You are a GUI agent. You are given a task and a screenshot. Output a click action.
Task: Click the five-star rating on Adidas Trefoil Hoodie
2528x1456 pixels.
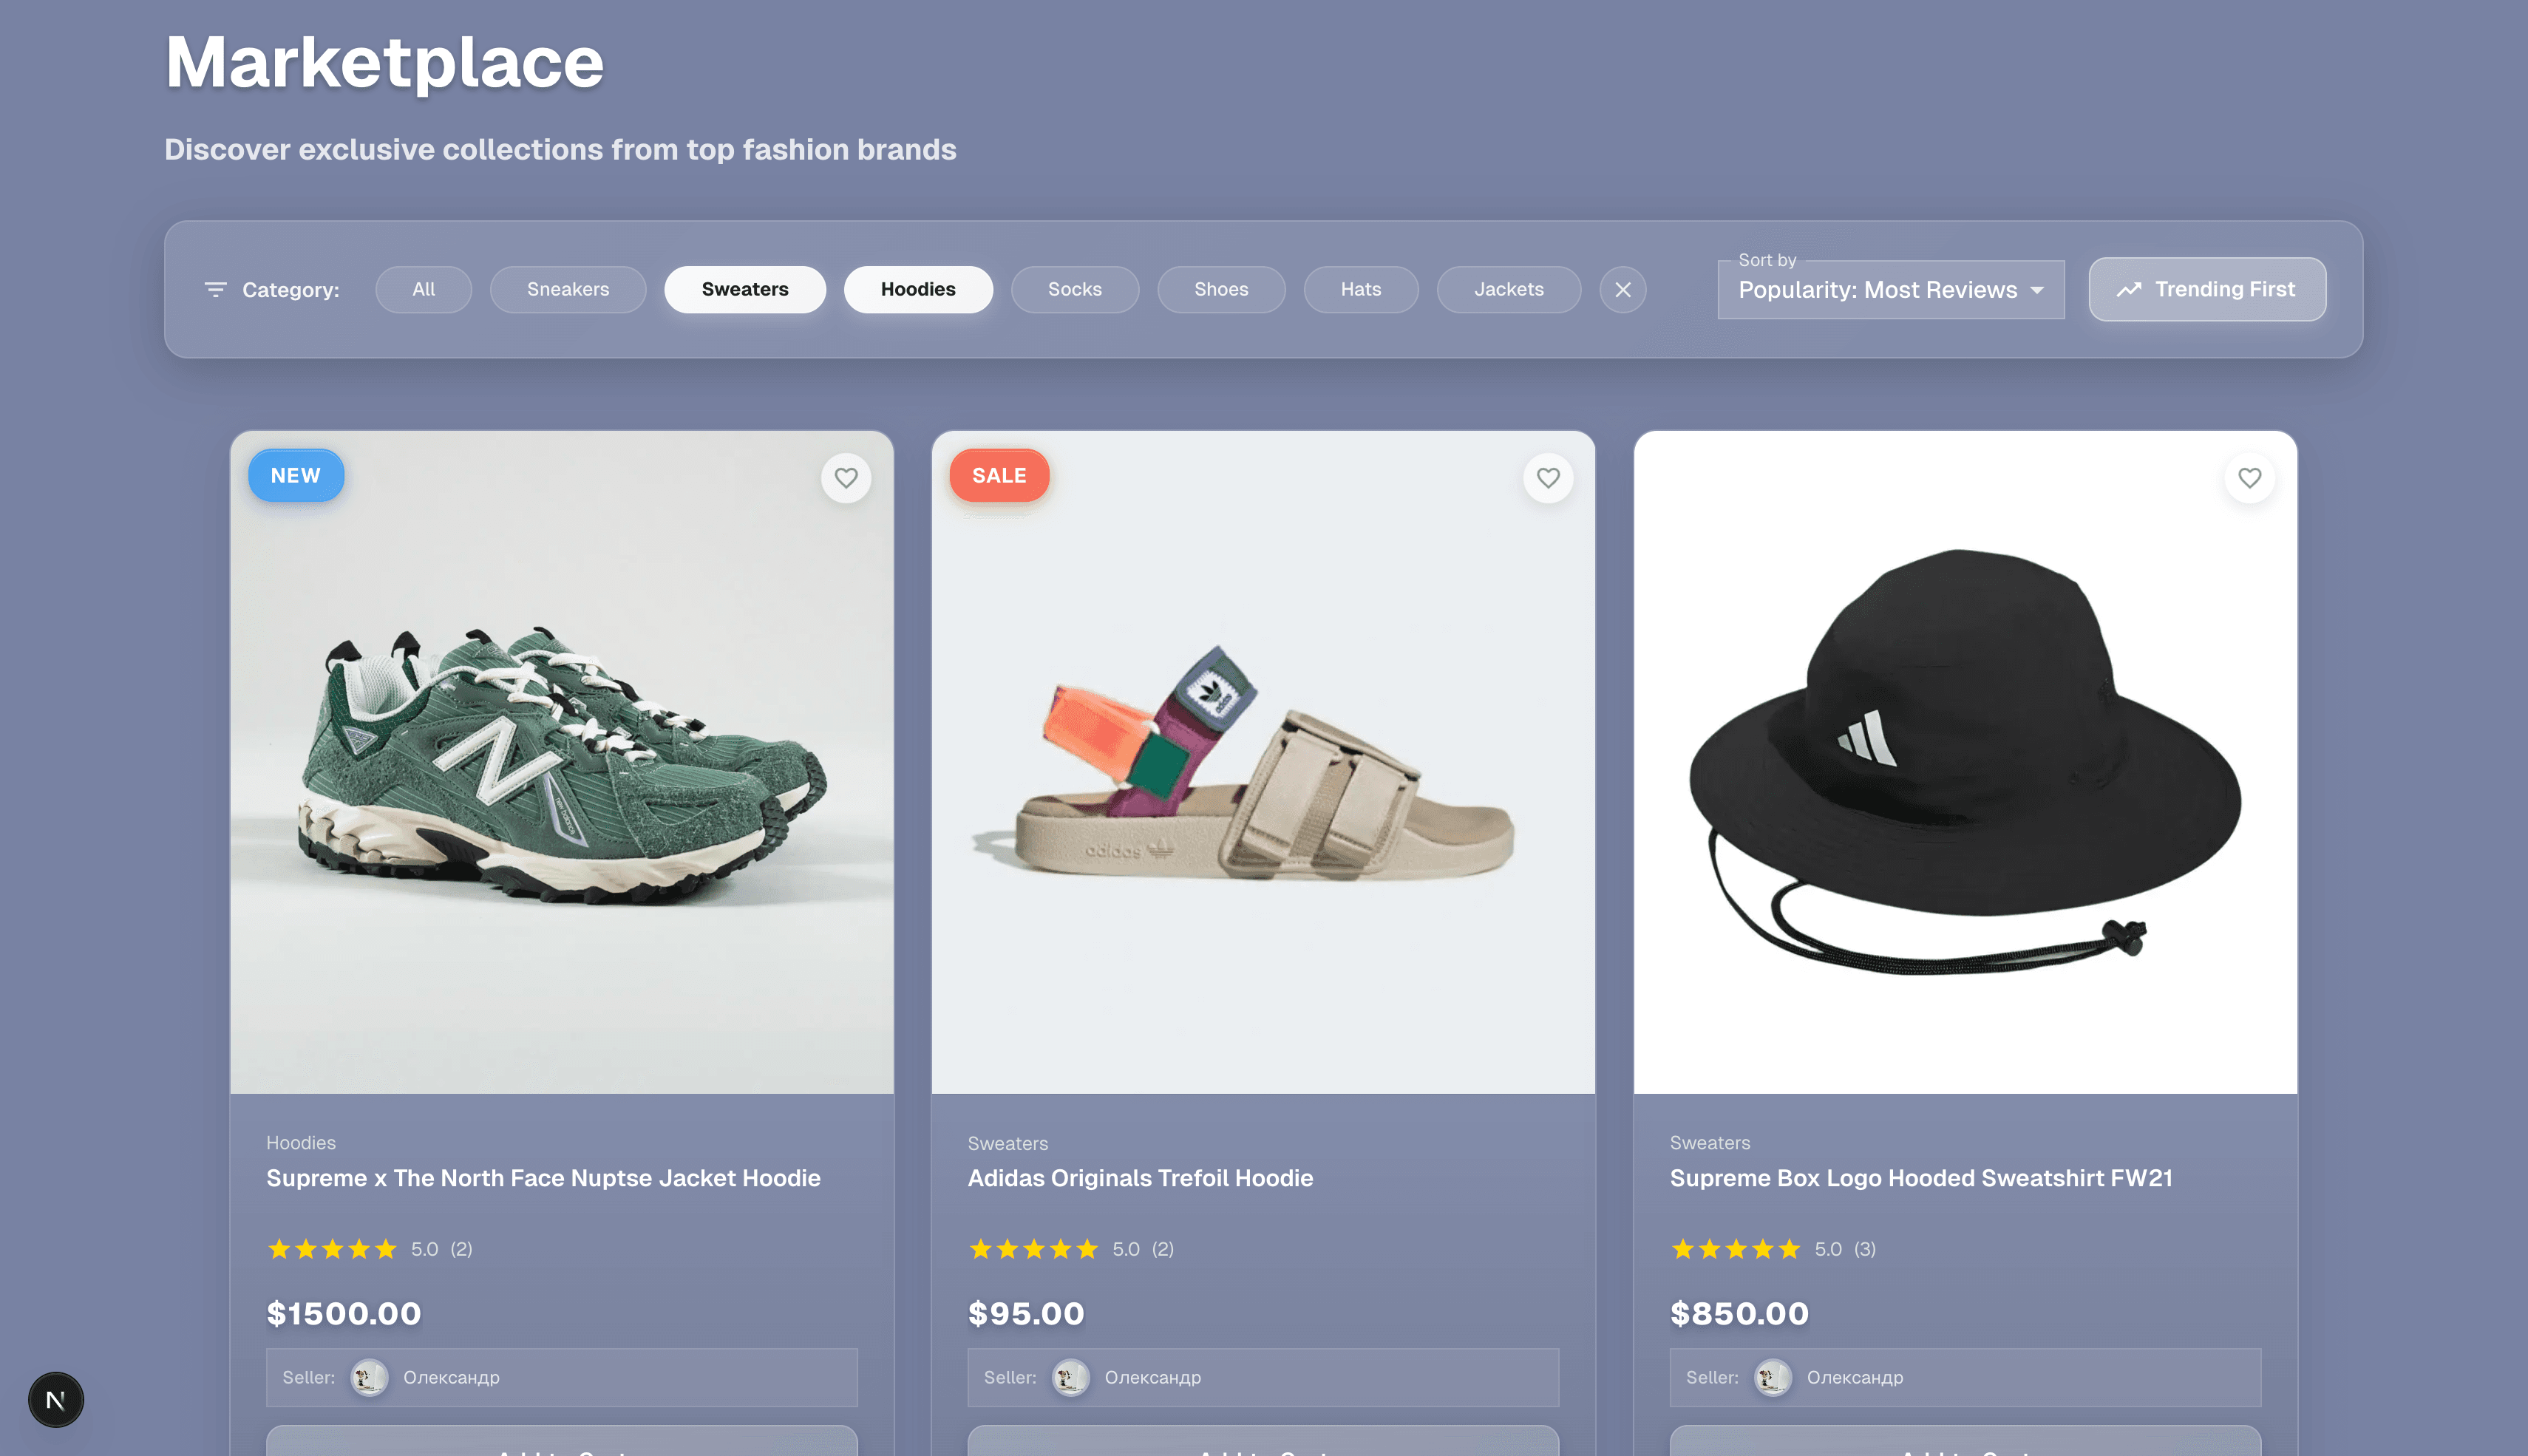(x=1034, y=1249)
